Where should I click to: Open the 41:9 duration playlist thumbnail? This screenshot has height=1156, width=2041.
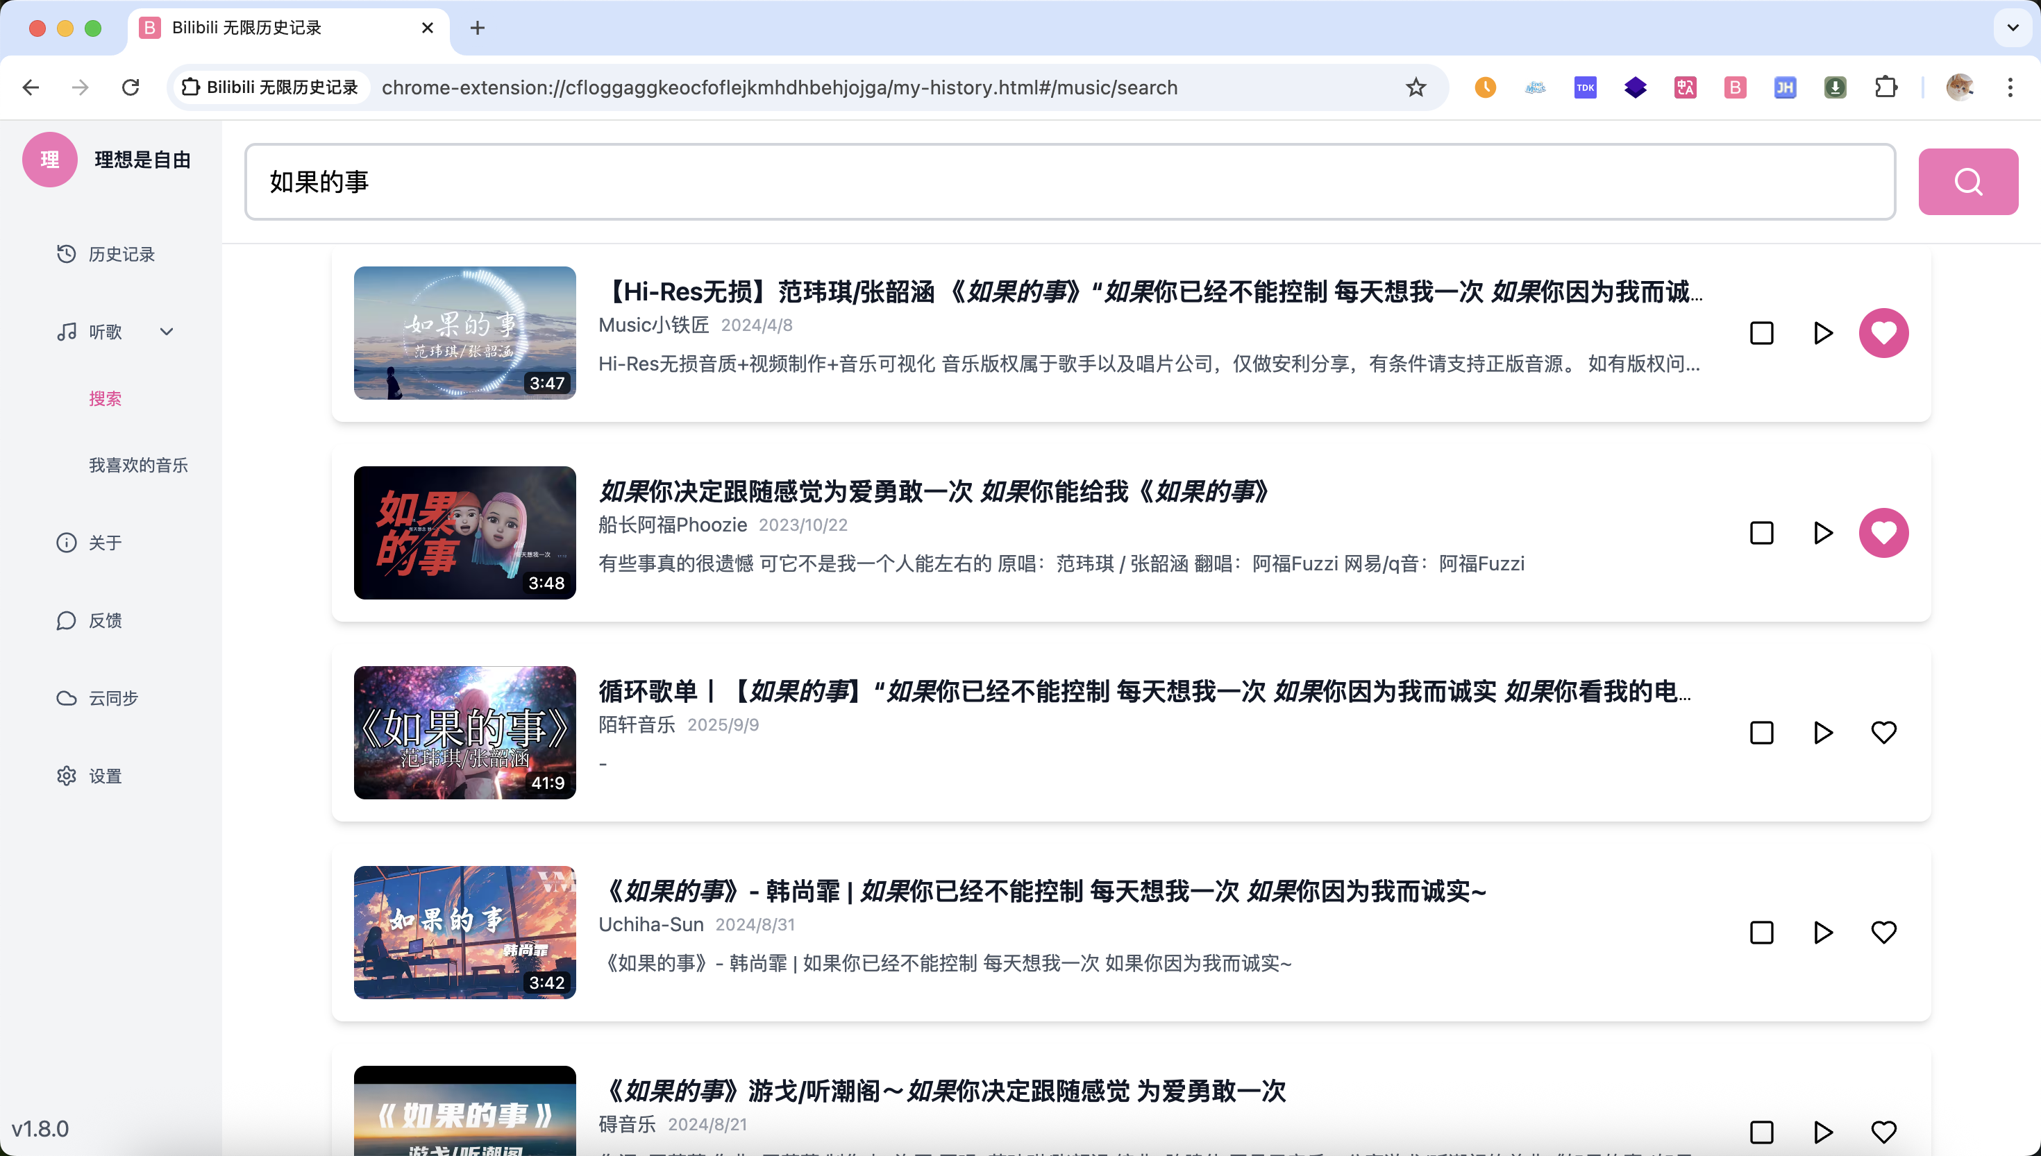[x=464, y=733]
